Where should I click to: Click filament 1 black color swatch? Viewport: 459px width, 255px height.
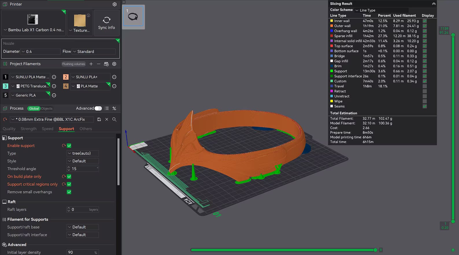[x=5, y=77]
